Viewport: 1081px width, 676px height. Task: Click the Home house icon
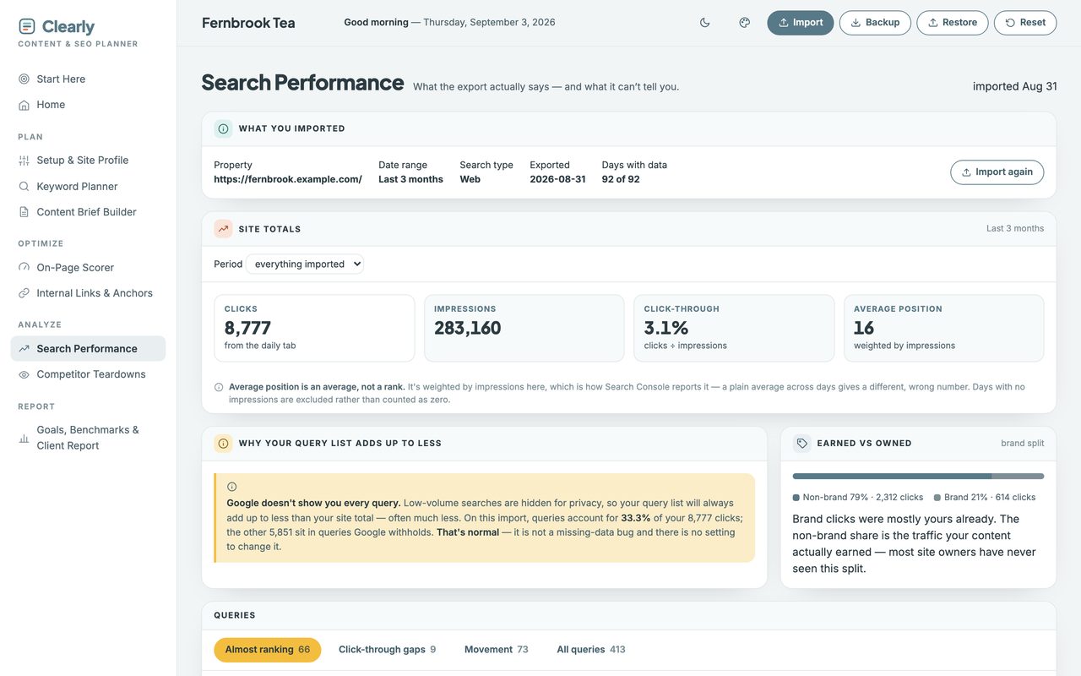[x=24, y=105]
